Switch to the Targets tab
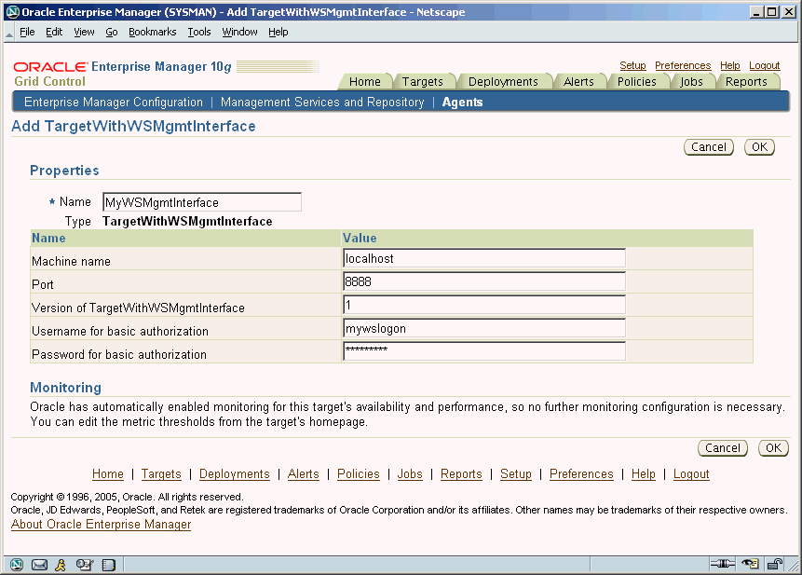802x575 pixels. pos(423,82)
